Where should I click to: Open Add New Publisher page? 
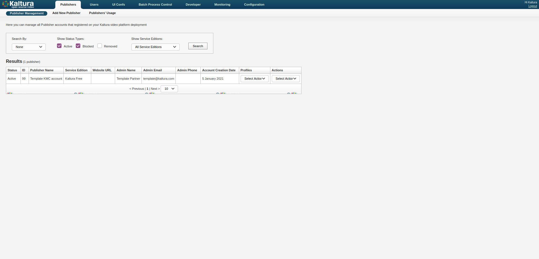pyautogui.click(x=66, y=13)
